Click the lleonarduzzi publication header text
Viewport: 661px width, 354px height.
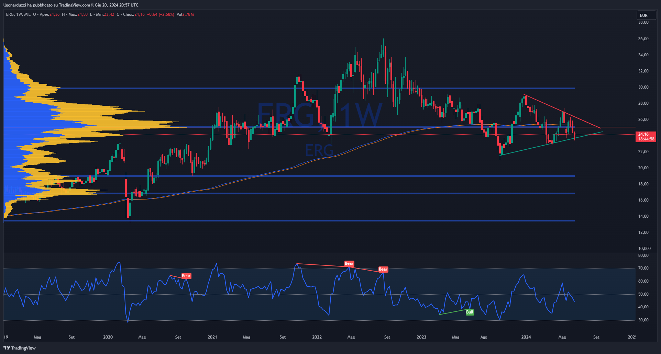[x=71, y=5]
